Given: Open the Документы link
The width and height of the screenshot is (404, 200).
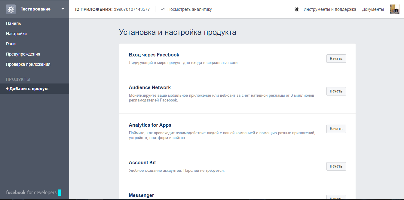Looking at the screenshot, I should [373, 9].
